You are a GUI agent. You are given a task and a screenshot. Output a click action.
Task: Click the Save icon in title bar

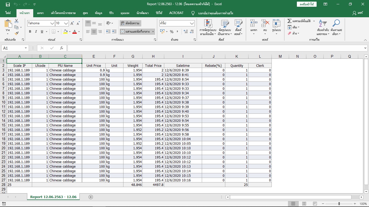coord(8,4)
